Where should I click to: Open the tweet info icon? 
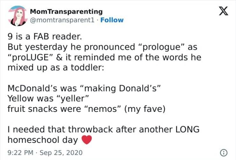pyautogui.click(x=225, y=152)
